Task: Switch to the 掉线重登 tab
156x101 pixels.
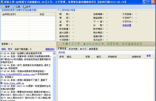Action: (93, 49)
